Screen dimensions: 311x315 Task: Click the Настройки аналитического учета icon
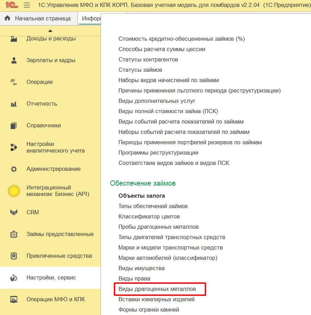(x=14, y=147)
